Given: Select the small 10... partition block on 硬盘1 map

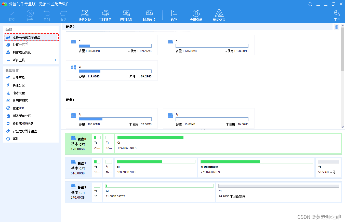Looking at the screenshot, I should [97, 168].
